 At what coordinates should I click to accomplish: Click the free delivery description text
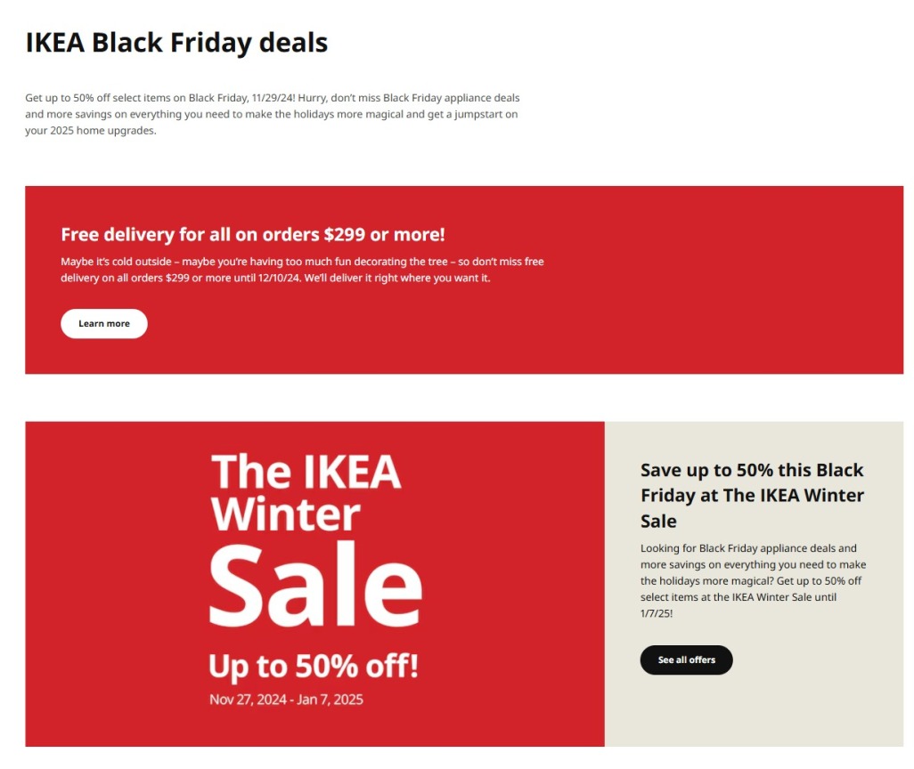point(303,269)
